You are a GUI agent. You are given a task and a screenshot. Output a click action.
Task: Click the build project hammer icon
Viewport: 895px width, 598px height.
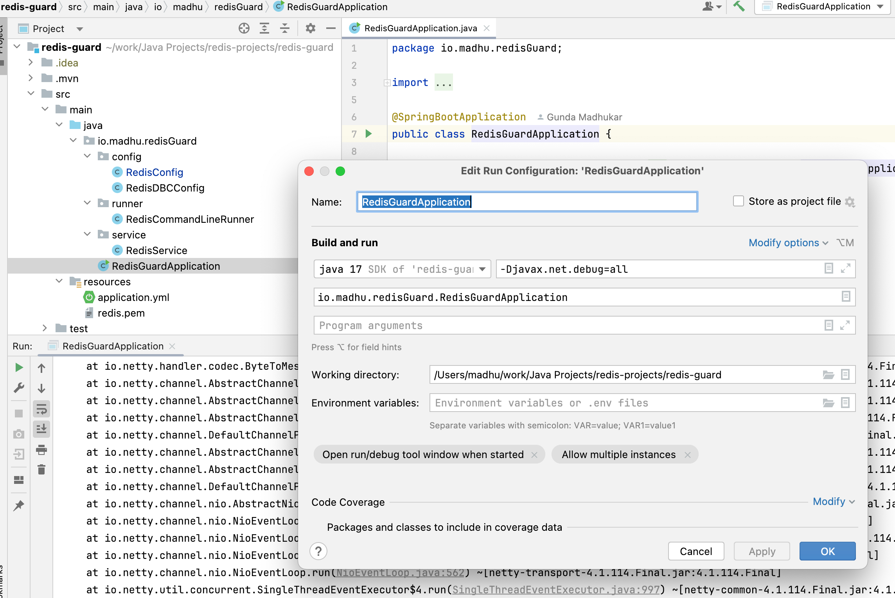[x=739, y=6]
